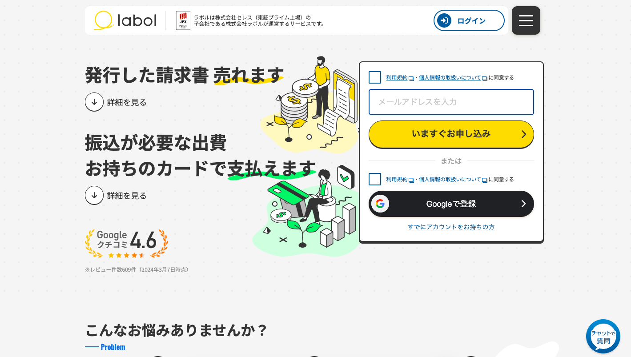Check the terms agreement box above Google signup
This screenshot has width=631, height=357.
pos(375,179)
